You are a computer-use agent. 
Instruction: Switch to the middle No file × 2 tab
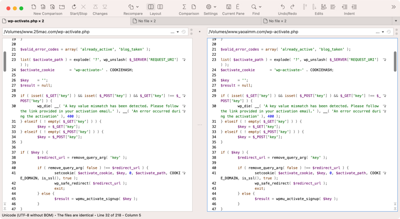click(x=196, y=21)
